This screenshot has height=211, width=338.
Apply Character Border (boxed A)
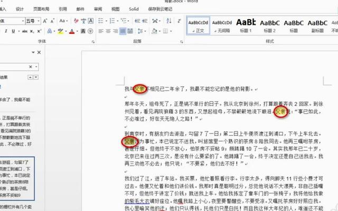click(x=91, y=21)
